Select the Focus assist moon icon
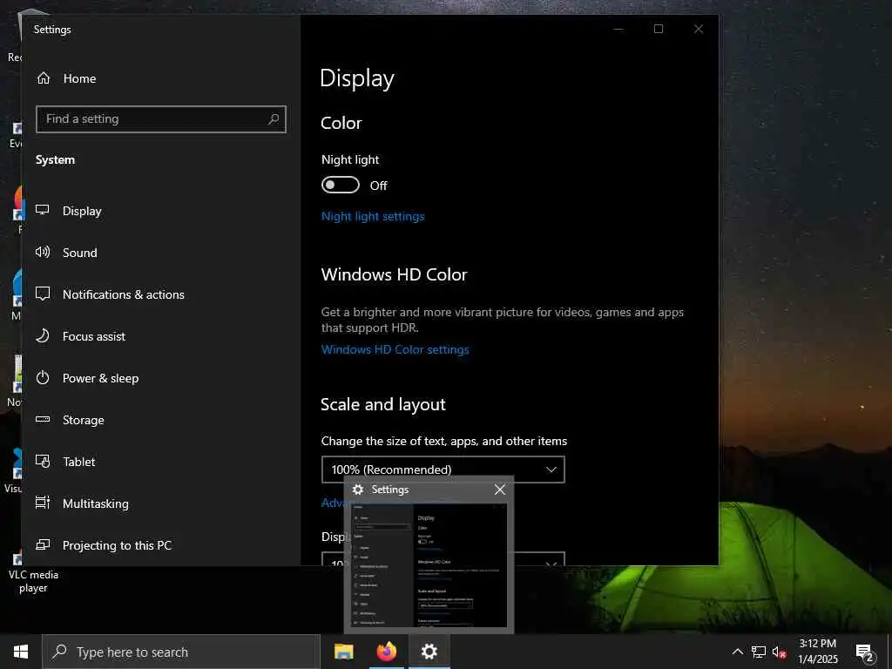Viewport: 892px width, 669px height. (x=43, y=335)
